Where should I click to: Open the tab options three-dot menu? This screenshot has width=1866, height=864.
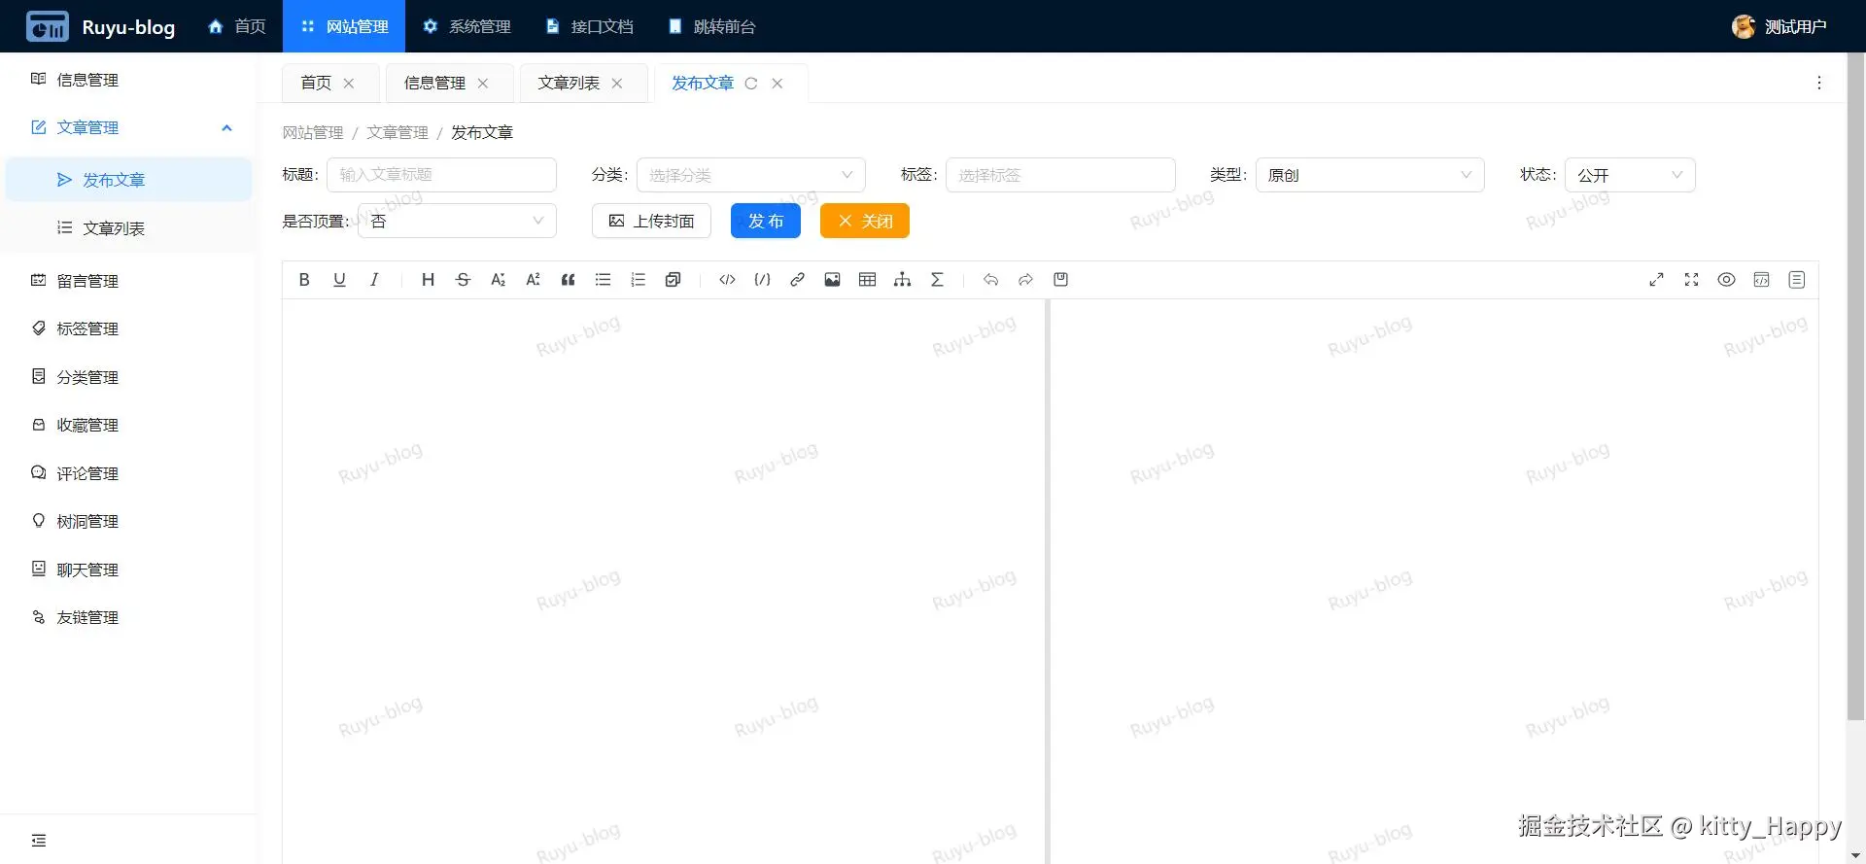click(x=1819, y=83)
